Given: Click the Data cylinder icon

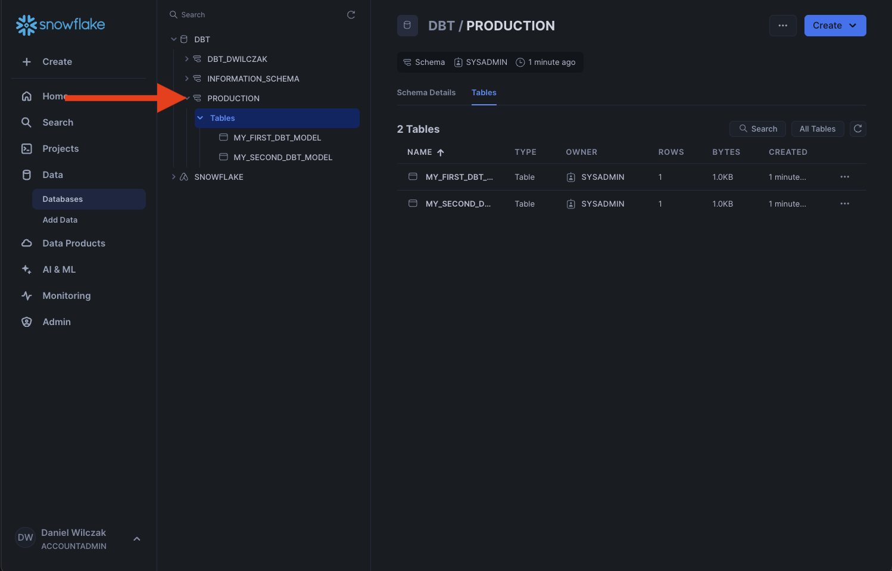Looking at the screenshot, I should click(26, 175).
